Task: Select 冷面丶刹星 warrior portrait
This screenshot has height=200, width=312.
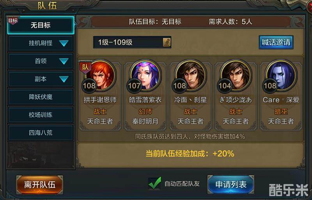Action: (x=190, y=75)
